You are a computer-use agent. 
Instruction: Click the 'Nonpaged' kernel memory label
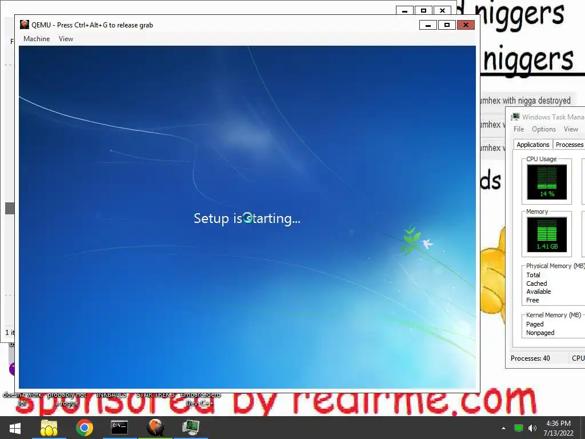click(x=540, y=333)
